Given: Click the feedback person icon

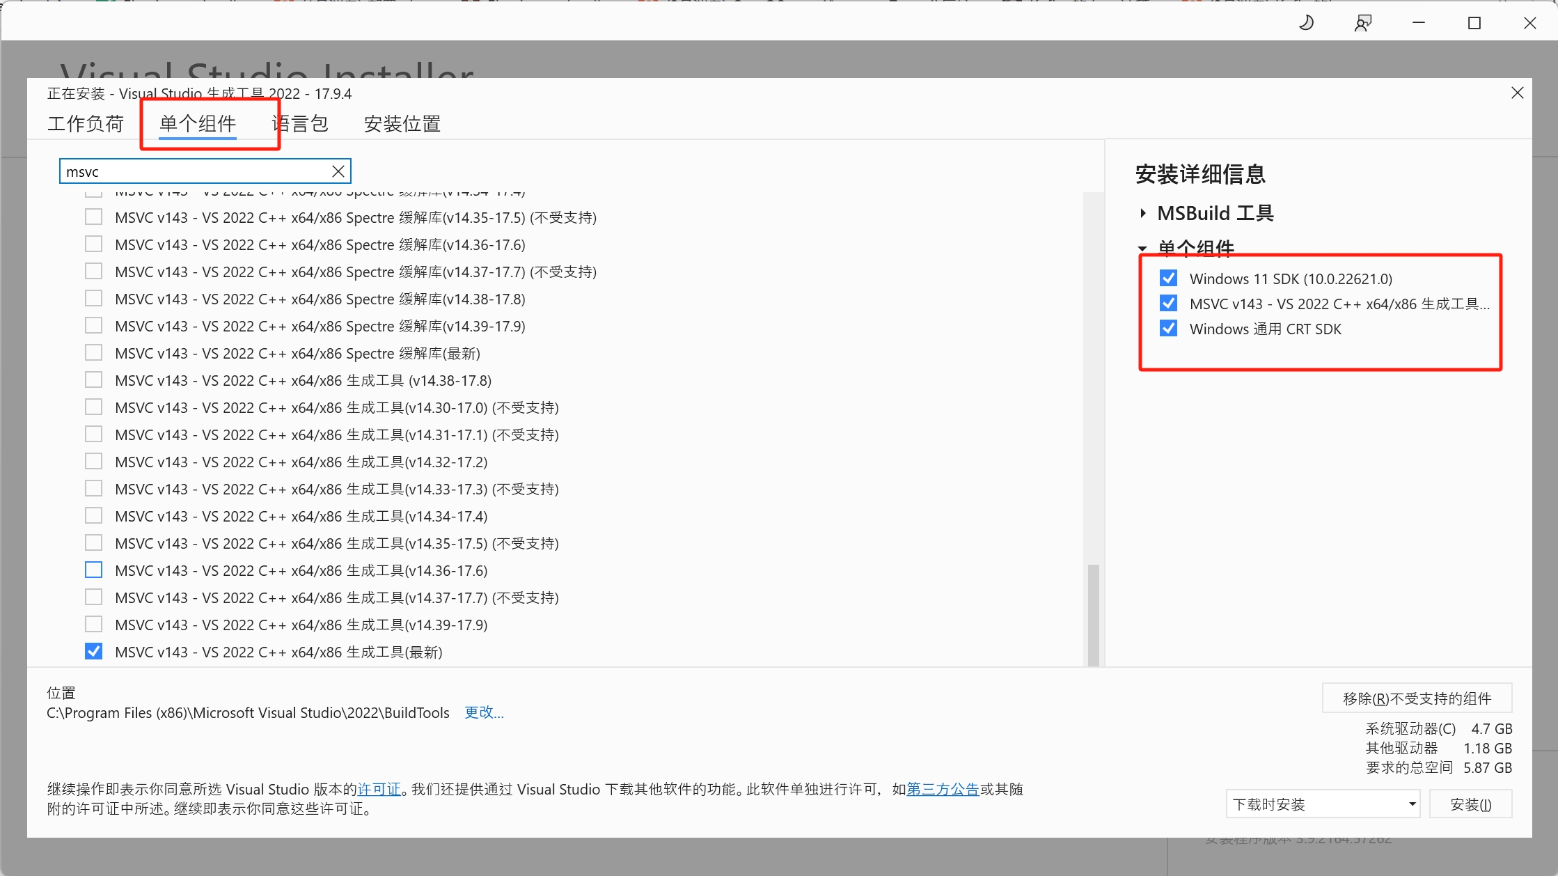Looking at the screenshot, I should click(1362, 23).
